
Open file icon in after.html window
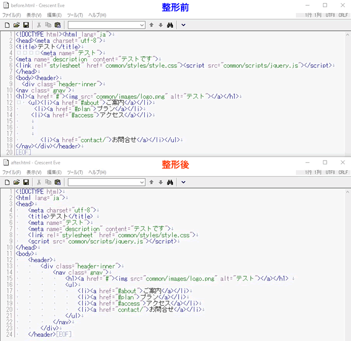[16, 182]
